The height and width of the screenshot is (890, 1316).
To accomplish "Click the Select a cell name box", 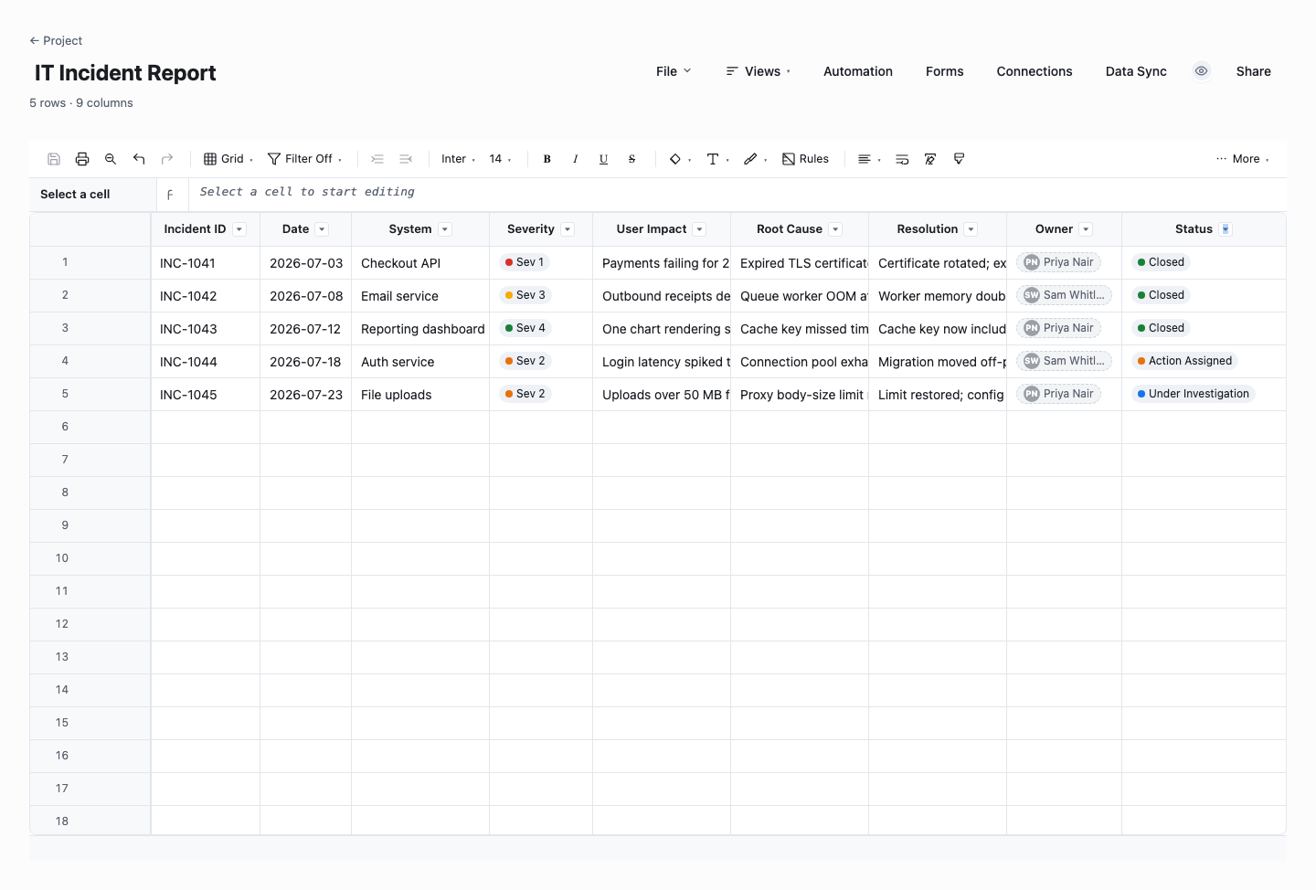I will (92, 194).
